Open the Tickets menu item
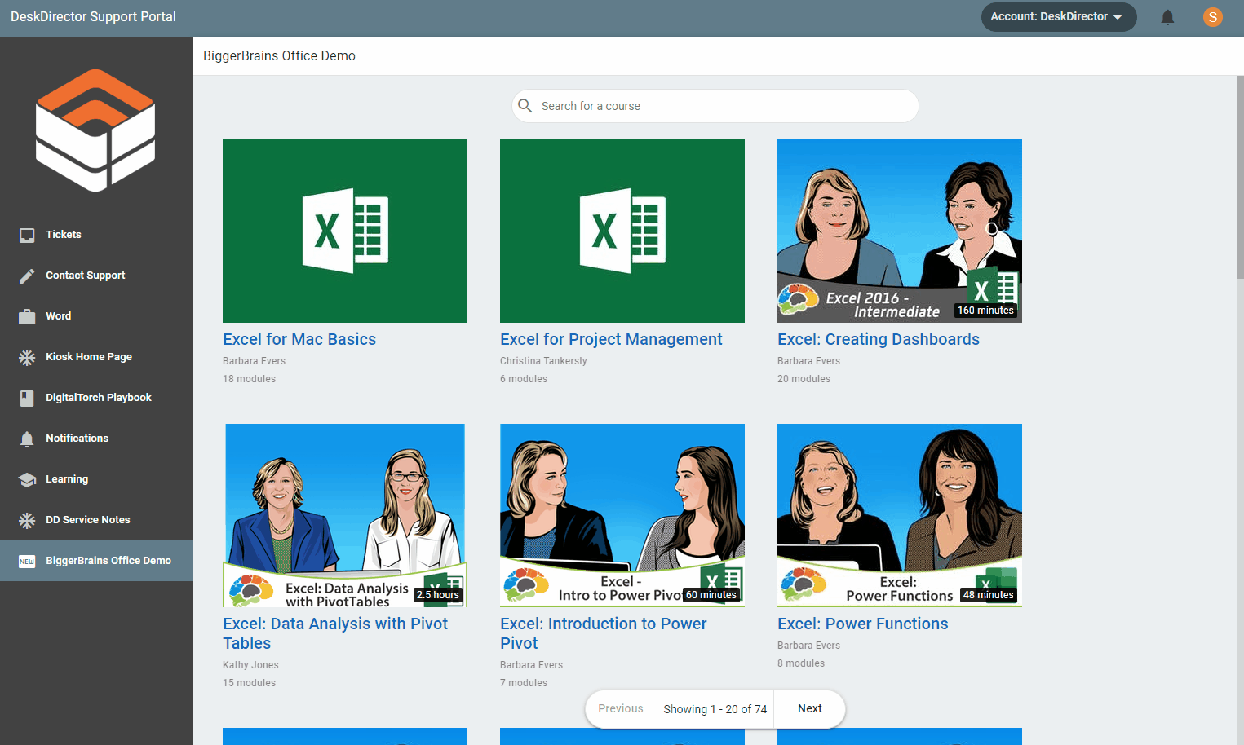 point(96,235)
